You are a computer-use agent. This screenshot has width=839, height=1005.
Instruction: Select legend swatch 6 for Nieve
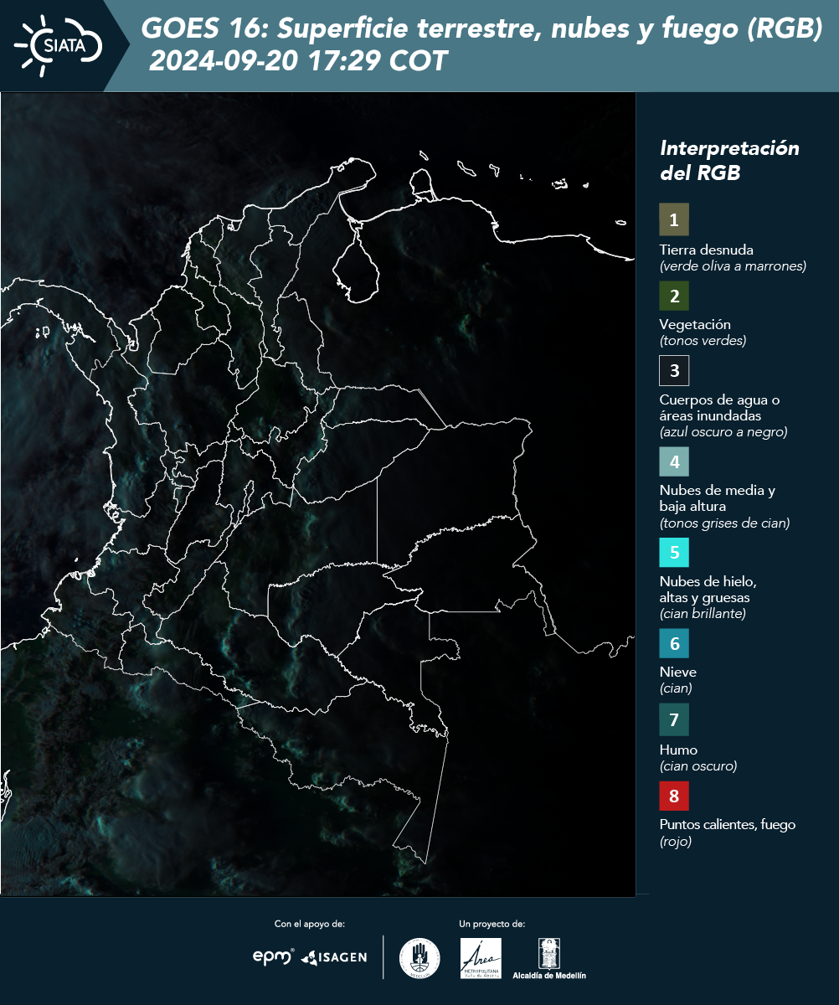674,644
